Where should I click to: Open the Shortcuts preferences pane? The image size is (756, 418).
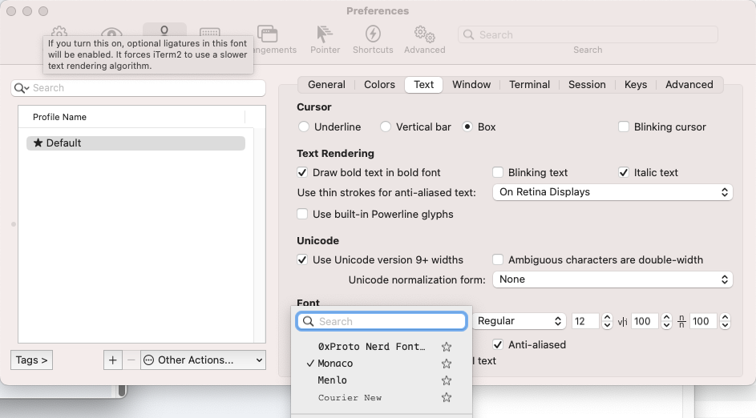pos(373,38)
